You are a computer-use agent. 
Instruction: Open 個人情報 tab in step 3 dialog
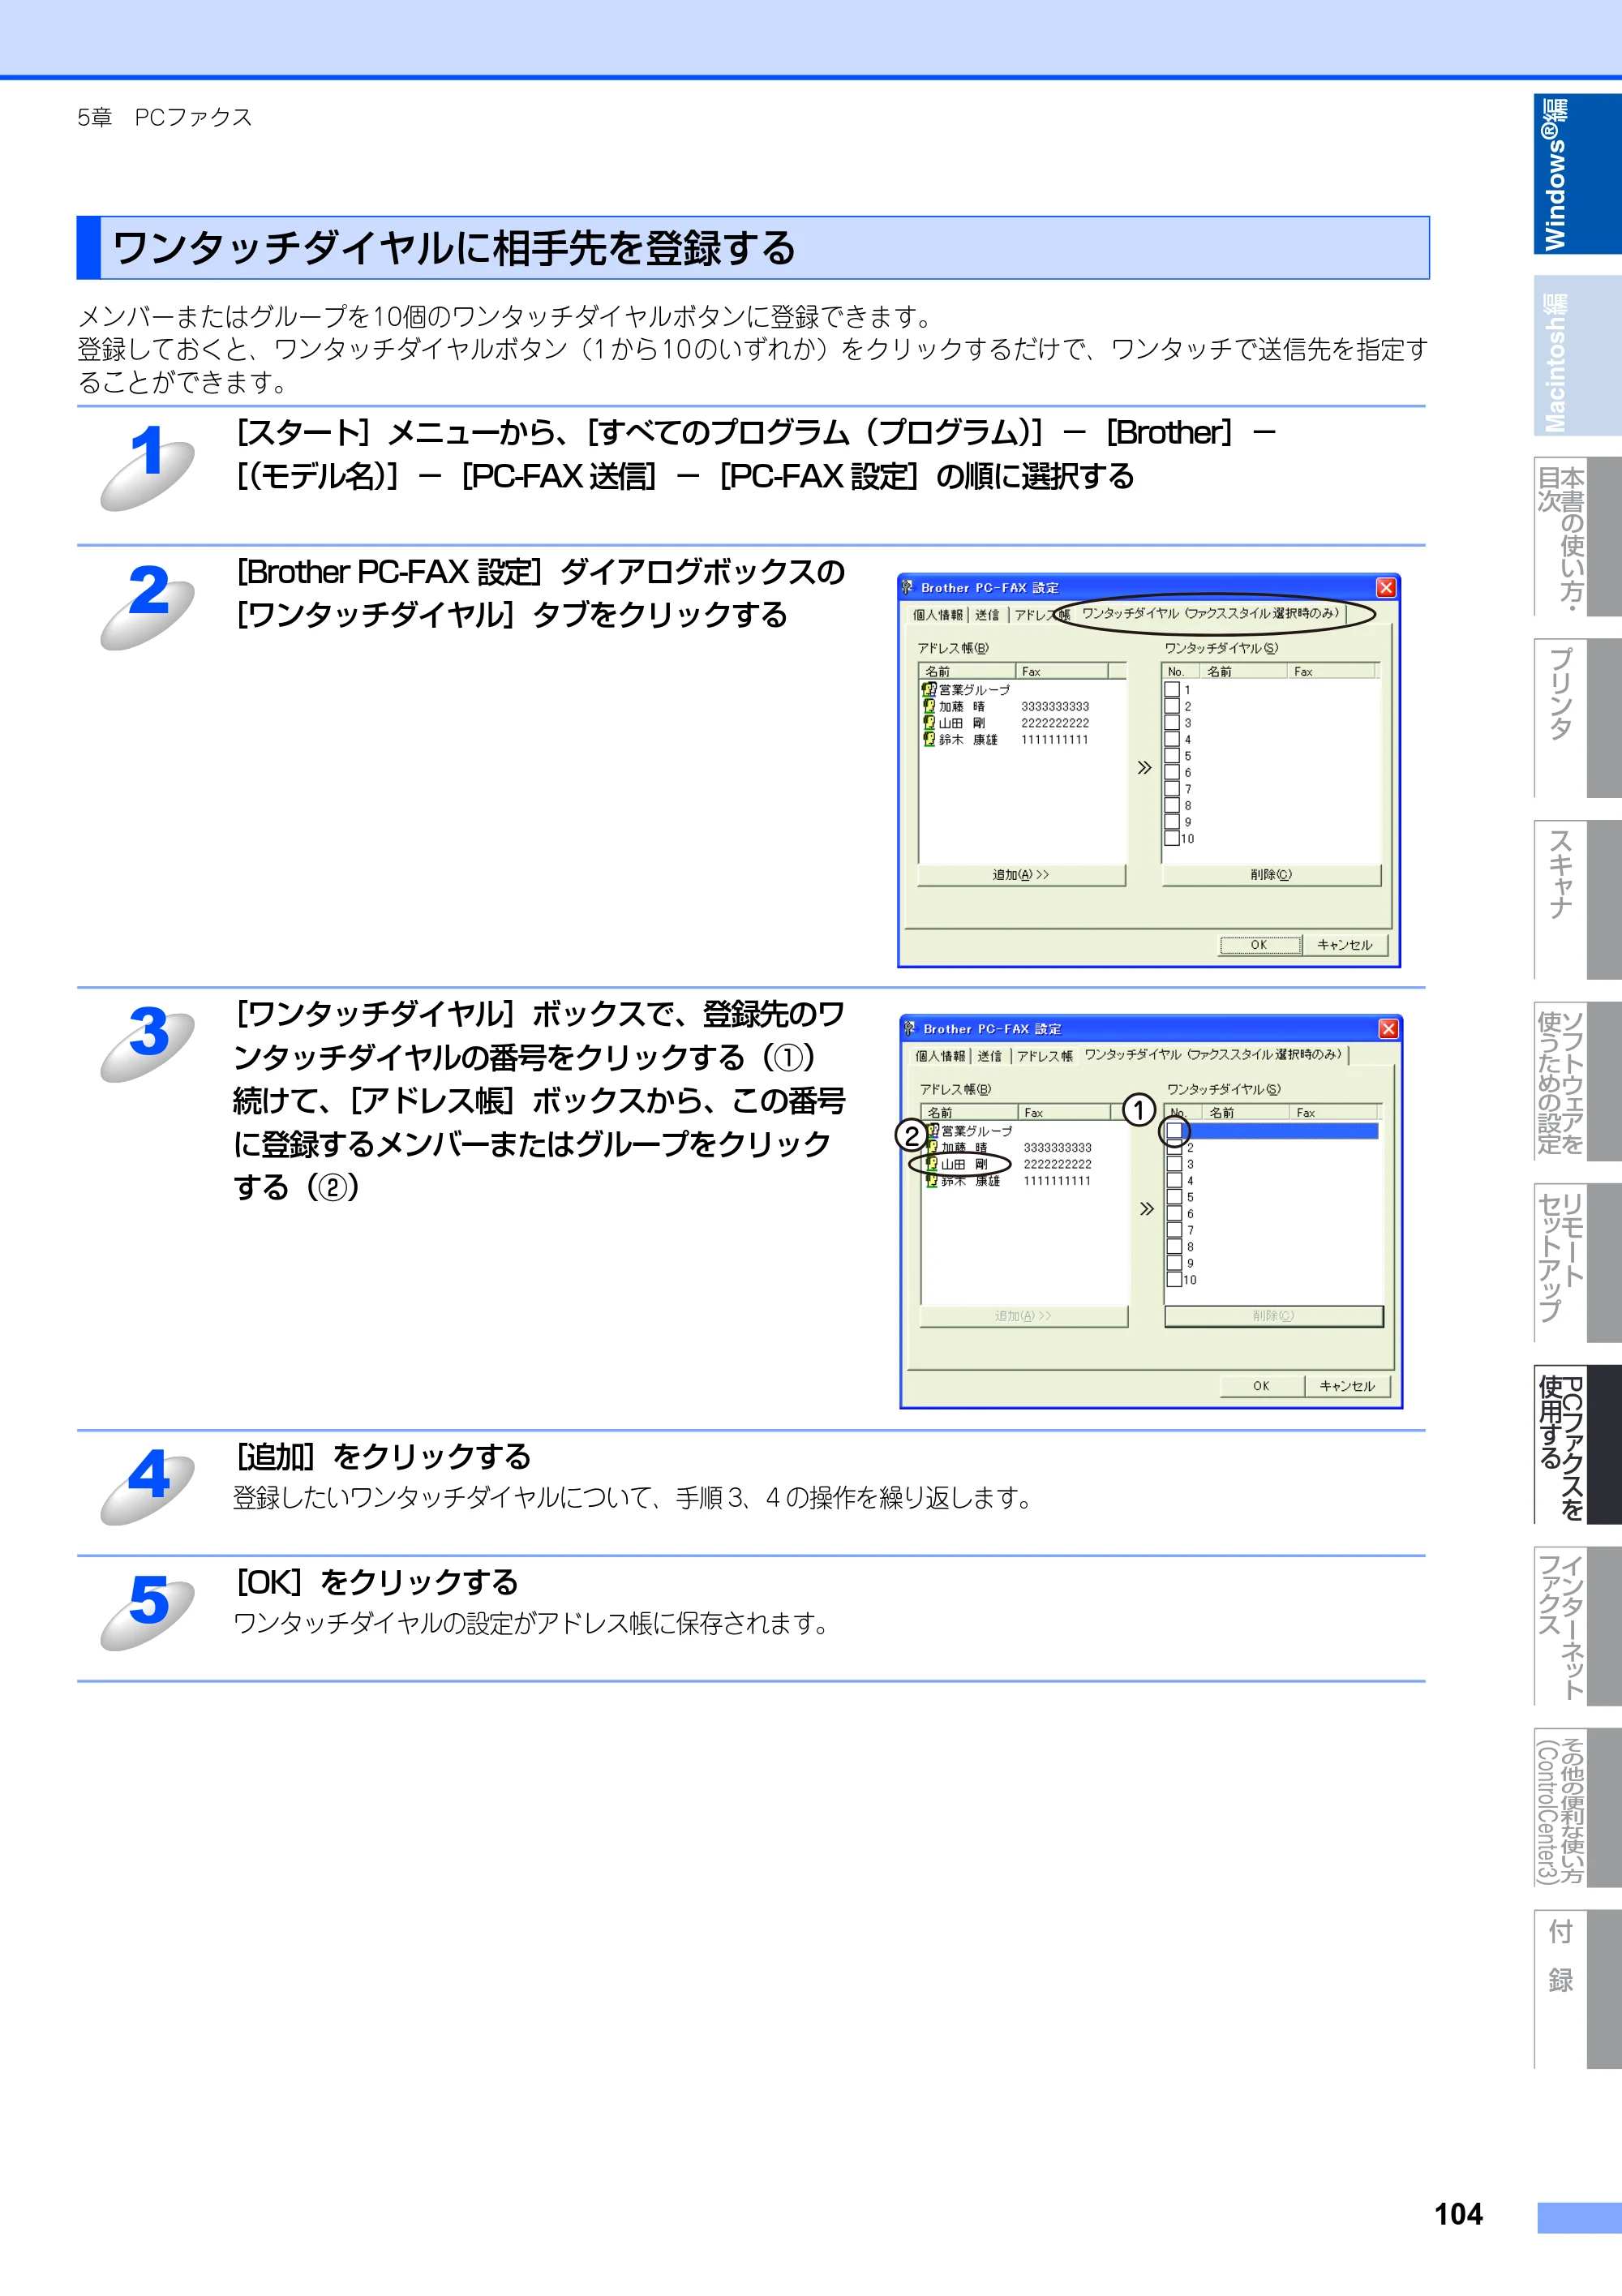[939, 1056]
